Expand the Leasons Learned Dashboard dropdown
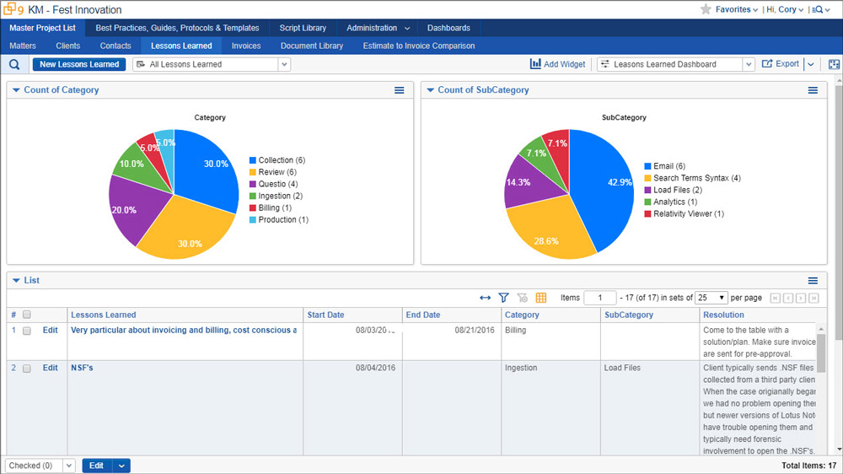This screenshot has height=474, width=843. coord(749,64)
